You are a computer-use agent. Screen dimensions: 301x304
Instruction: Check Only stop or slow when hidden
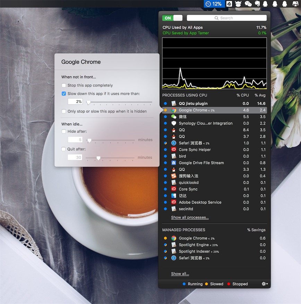click(x=63, y=111)
